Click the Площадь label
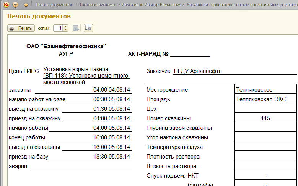The image size is (298, 186). [x=158, y=99]
